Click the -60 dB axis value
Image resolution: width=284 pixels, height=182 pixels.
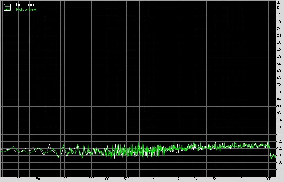click(x=278, y=71)
